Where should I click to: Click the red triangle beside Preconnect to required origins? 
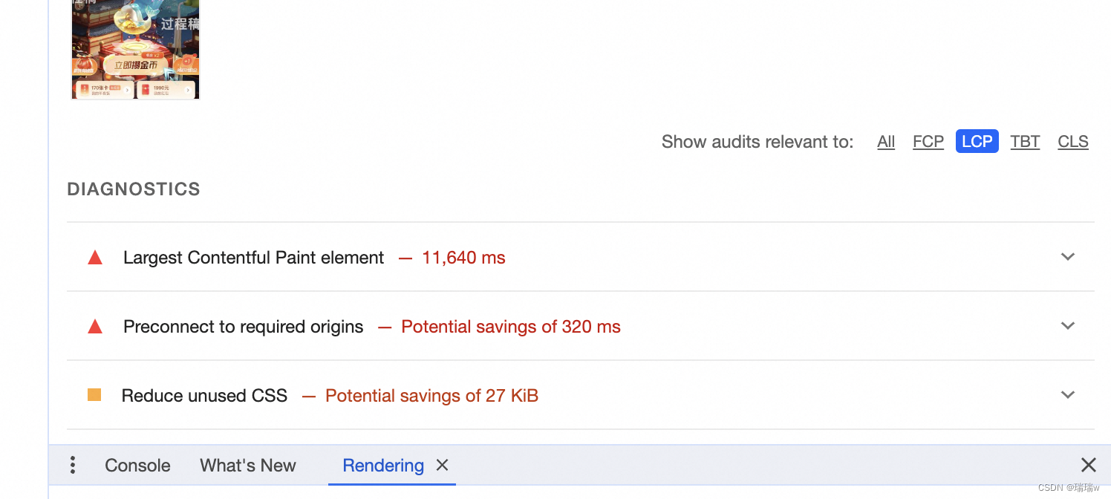95,327
